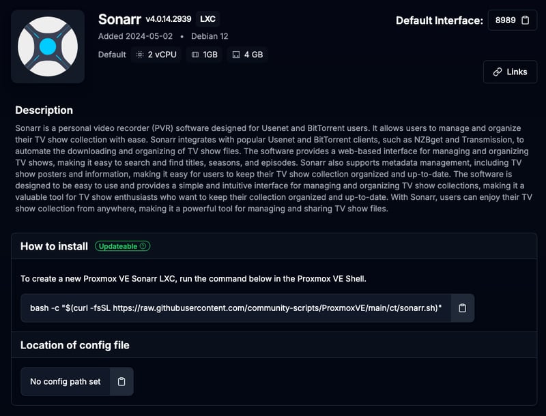Copy the bash install command to clipboard
The width and height of the screenshot is (546, 416).
coord(462,308)
